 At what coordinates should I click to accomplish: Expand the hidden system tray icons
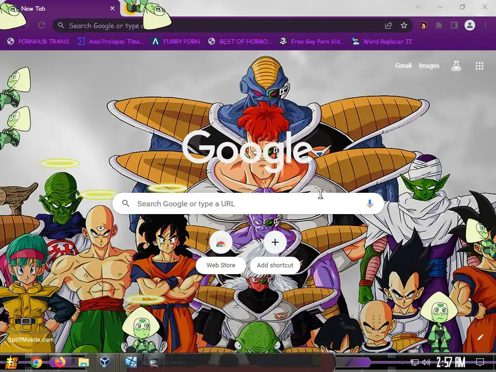tap(403, 362)
